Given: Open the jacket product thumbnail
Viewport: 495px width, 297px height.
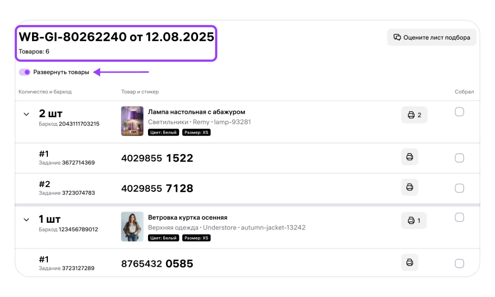Looking at the screenshot, I should pyautogui.click(x=132, y=226).
